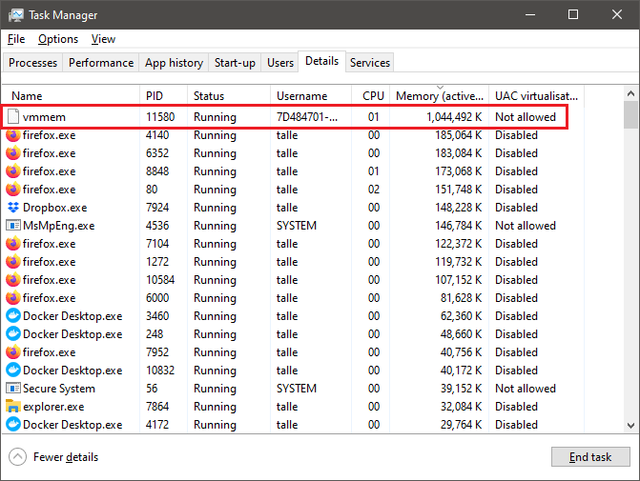Click memory value 32,084 K
The image size is (640, 481).
coord(462,407)
